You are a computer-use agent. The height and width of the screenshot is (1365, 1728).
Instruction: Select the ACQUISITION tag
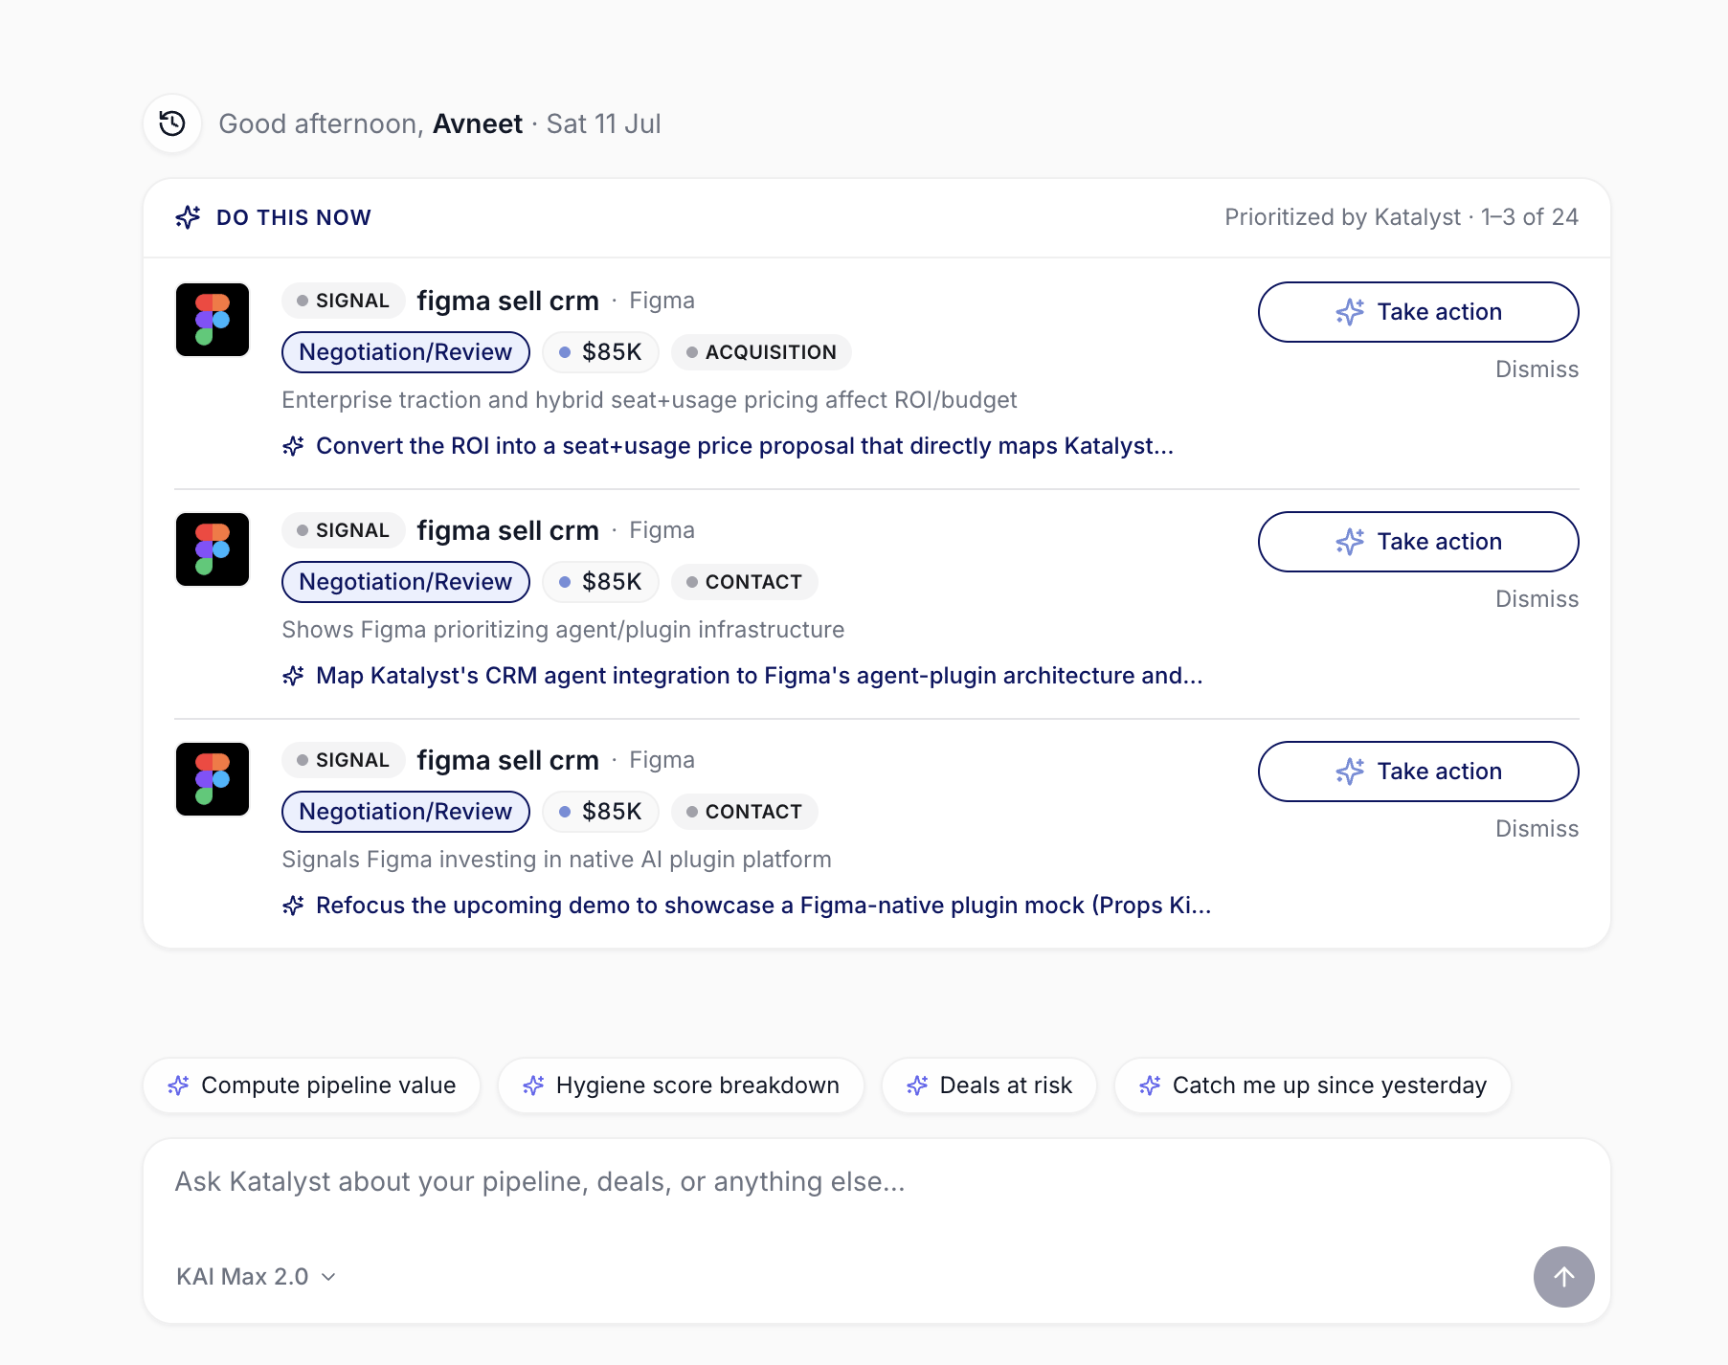(761, 352)
